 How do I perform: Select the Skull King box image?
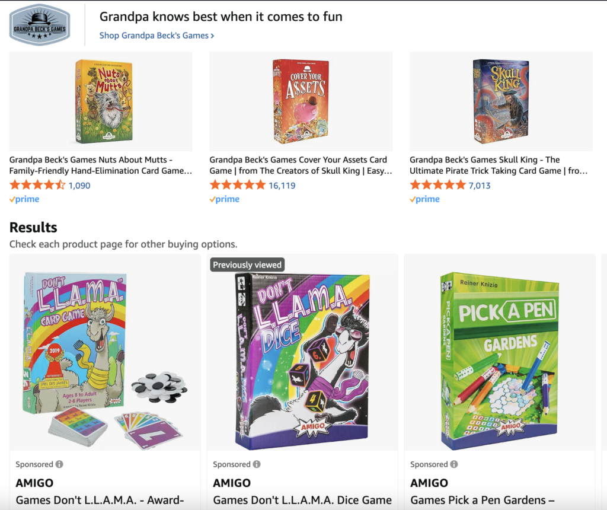click(x=501, y=101)
